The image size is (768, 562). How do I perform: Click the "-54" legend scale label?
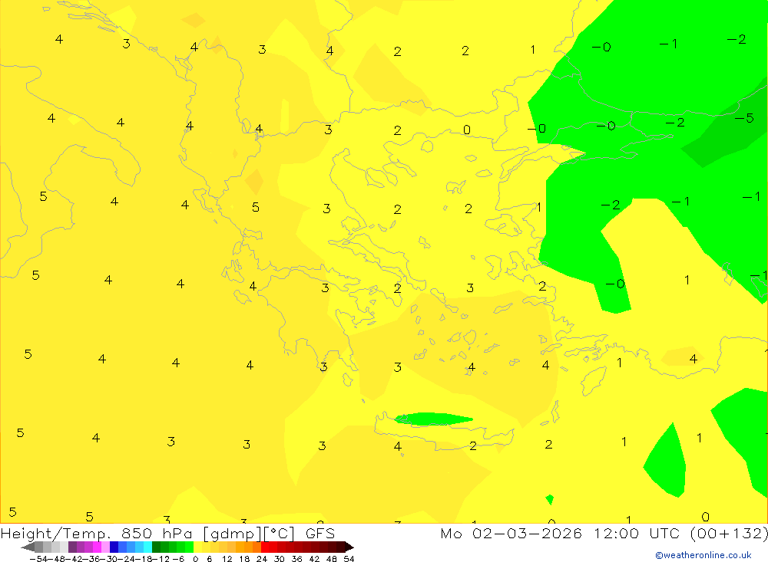click(39, 559)
